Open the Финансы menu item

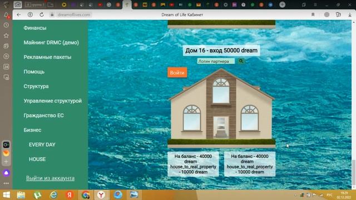35,28
